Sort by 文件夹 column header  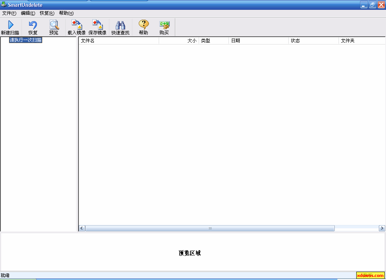click(x=361, y=41)
